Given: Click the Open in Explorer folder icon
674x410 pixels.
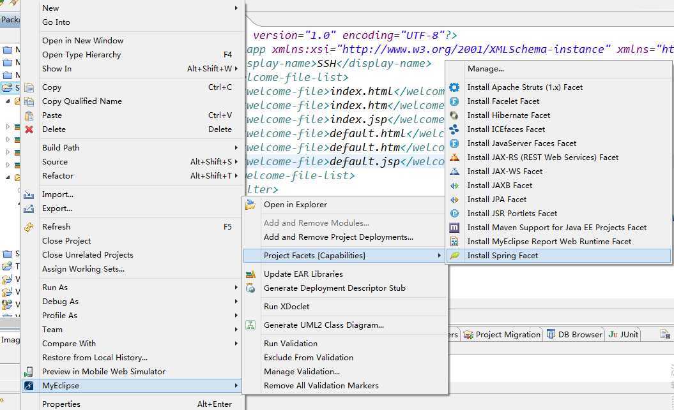Looking at the screenshot, I should coord(251,205).
